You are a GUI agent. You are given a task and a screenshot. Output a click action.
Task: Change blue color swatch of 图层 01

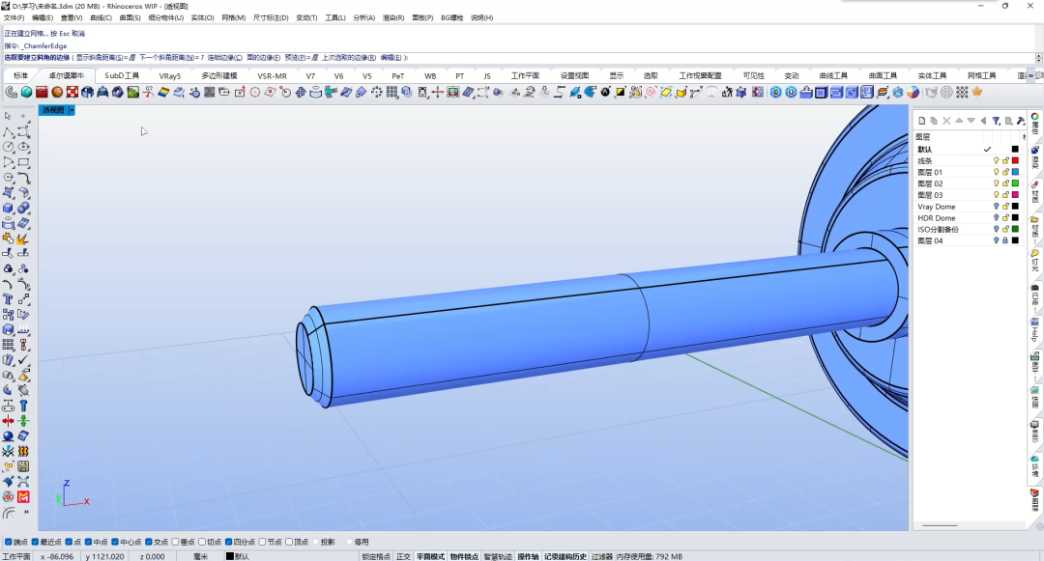[x=1015, y=172]
